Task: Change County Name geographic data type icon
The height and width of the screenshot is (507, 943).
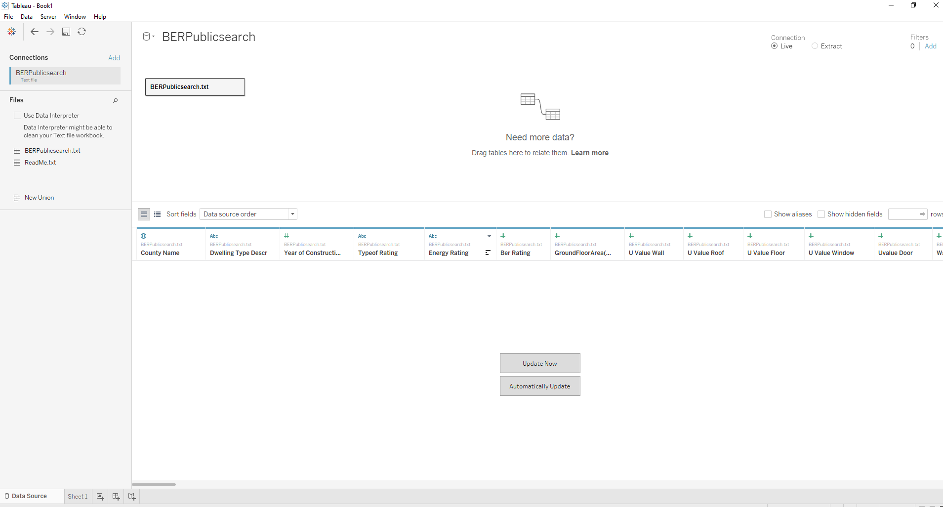Action: pyautogui.click(x=144, y=236)
